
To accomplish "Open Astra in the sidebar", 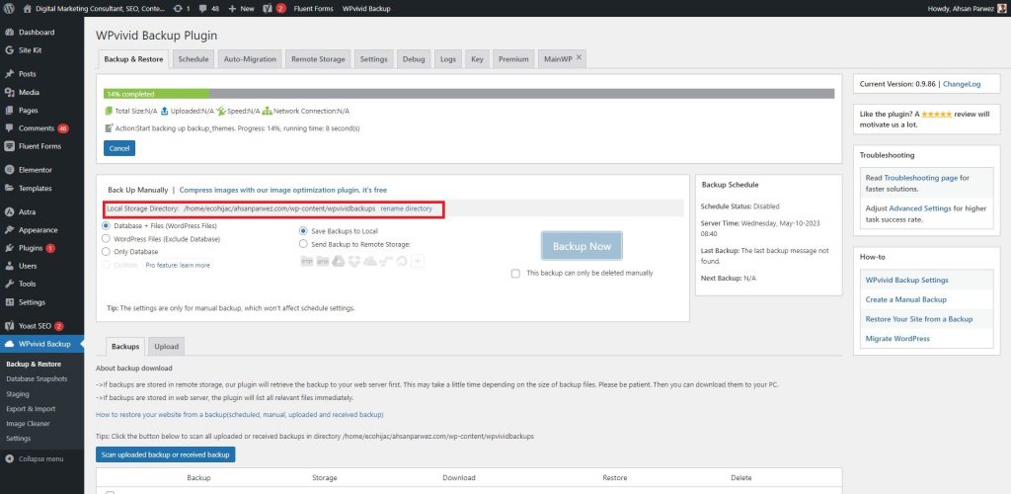I will 27,212.
